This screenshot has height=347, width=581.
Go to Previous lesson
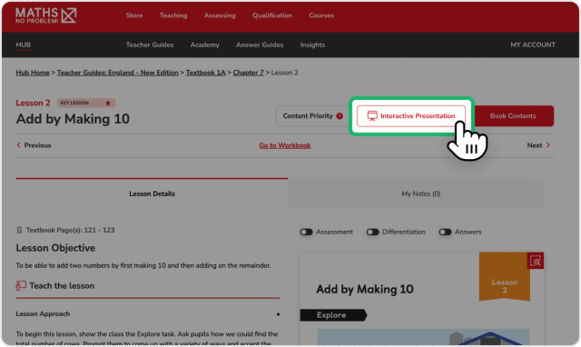pyautogui.click(x=34, y=145)
